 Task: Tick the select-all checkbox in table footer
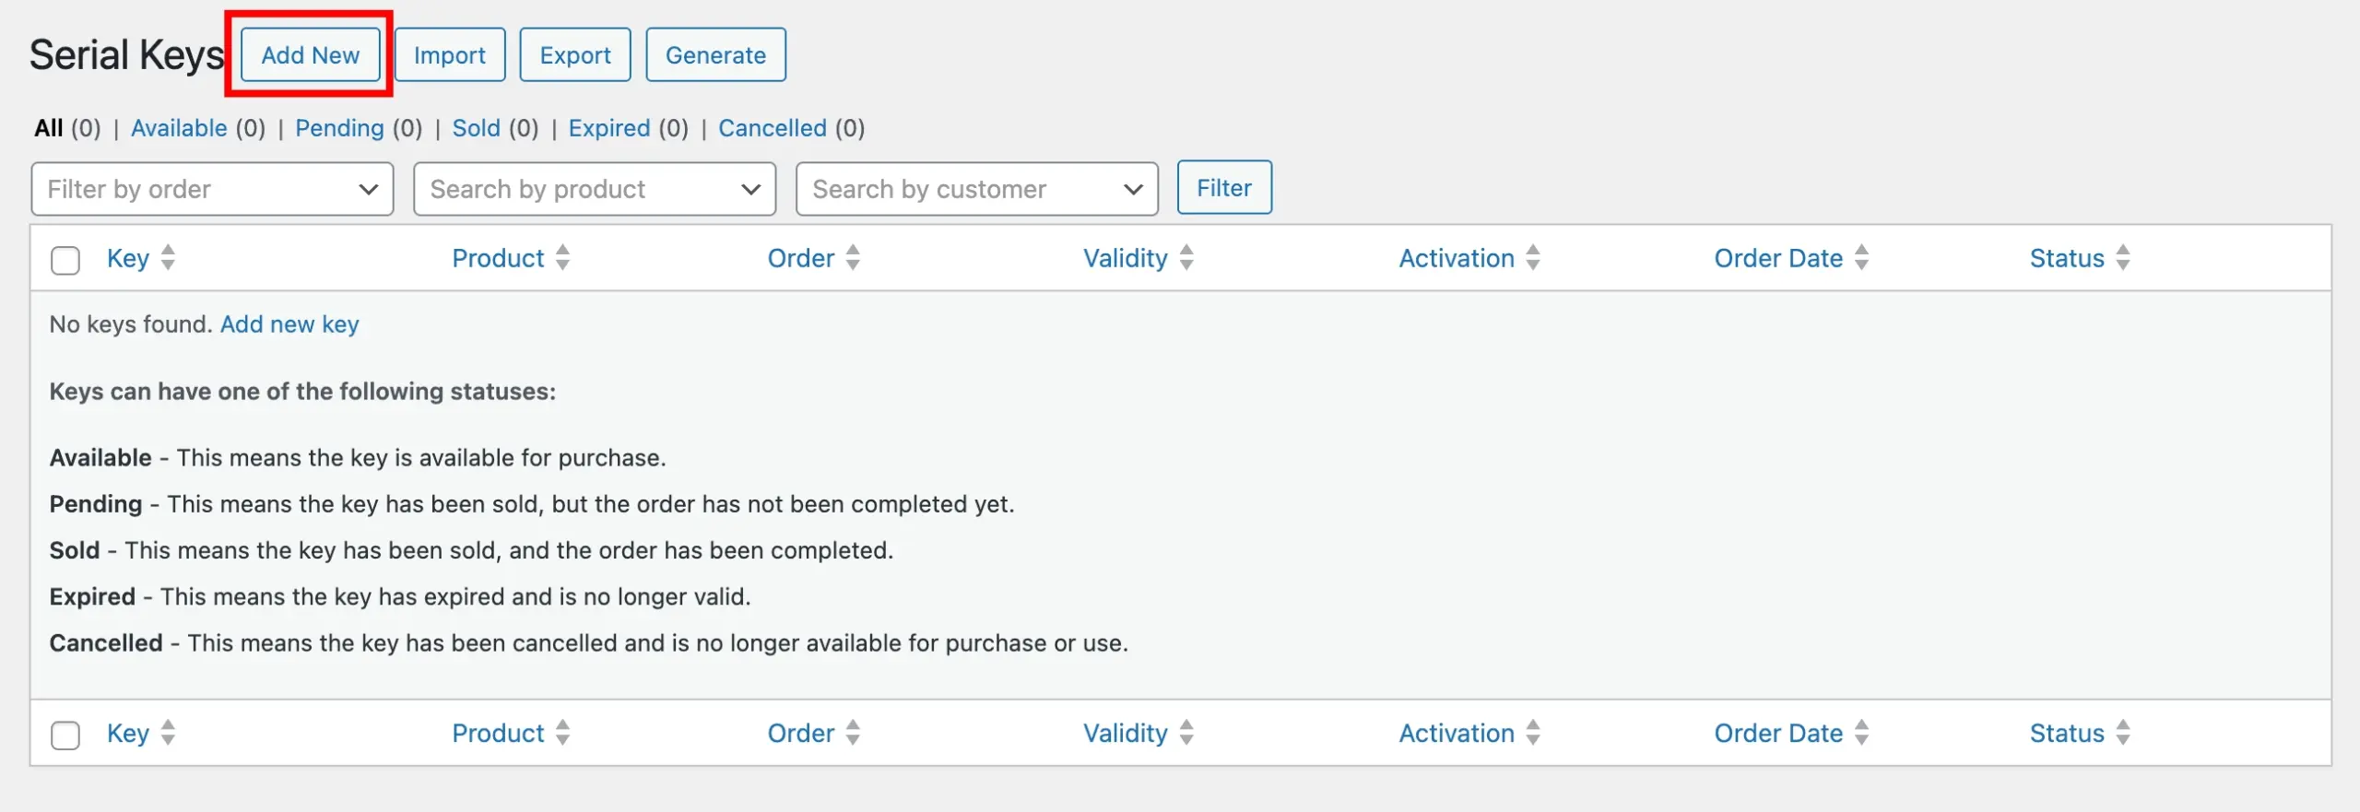click(65, 735)
